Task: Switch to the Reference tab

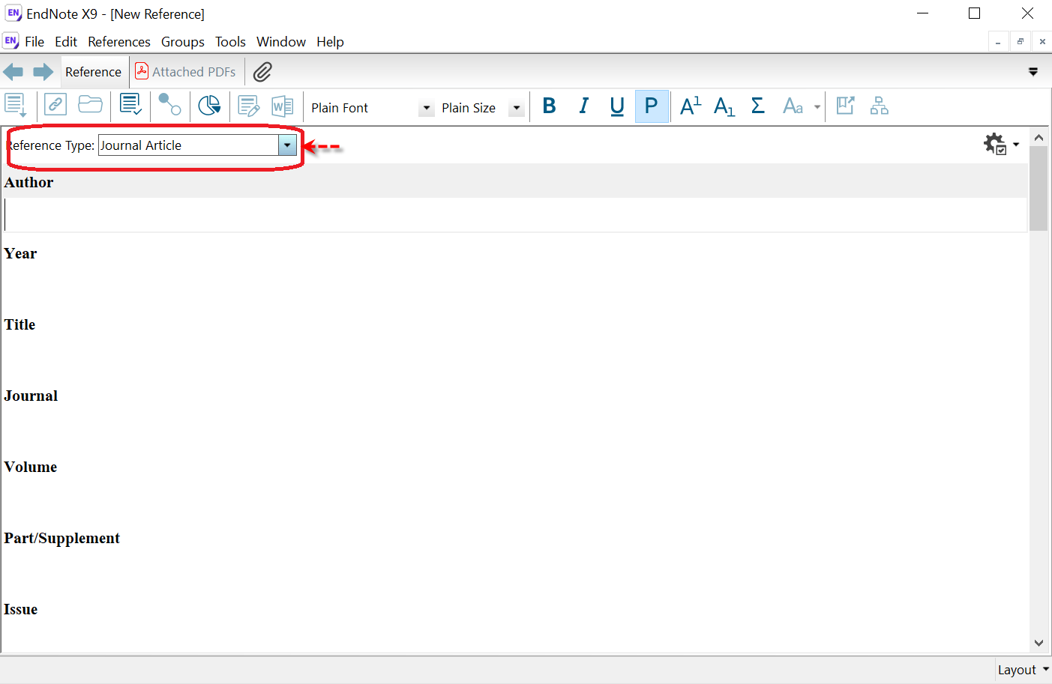Action: coord(94,72)
